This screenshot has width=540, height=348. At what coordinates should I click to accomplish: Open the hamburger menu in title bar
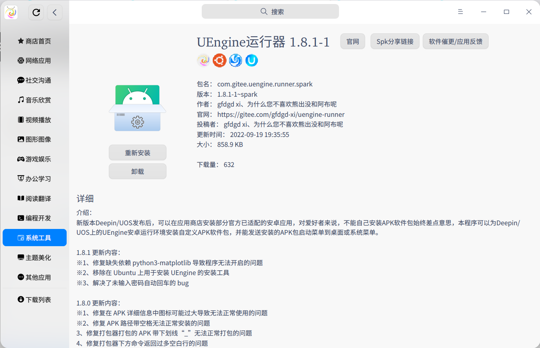(x=460, y=11)
